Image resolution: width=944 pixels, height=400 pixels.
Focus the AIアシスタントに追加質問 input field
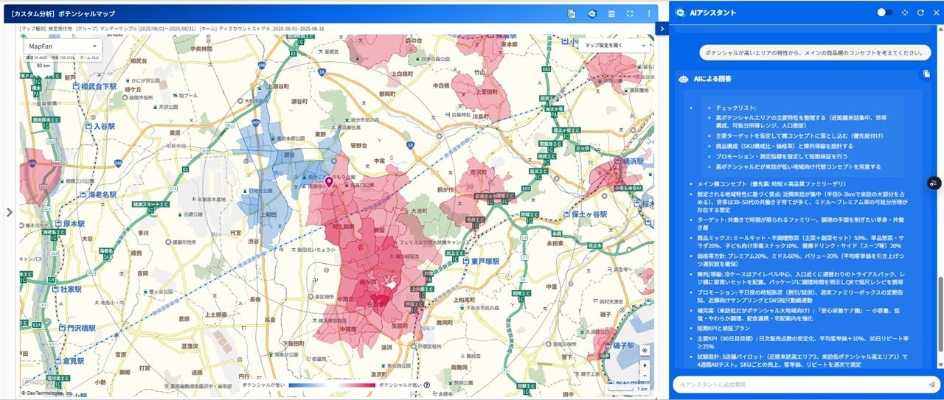coord(799,385)
